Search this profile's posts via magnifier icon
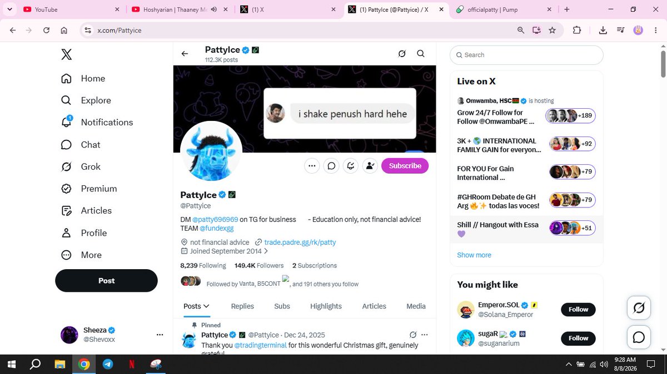The image size is (667, 374). click(421, 54)
